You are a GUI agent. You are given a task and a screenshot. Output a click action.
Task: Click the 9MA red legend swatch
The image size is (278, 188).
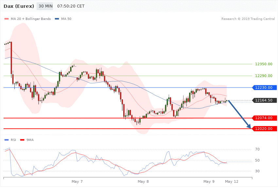(x=22, y=140)
